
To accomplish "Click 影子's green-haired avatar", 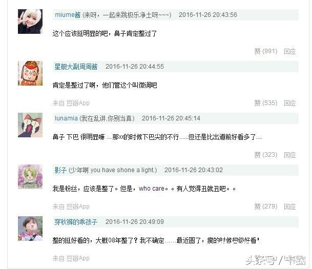I will coord(30,177).
